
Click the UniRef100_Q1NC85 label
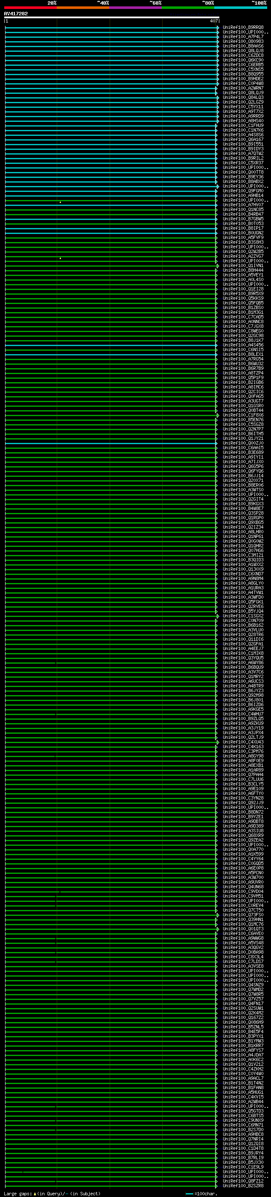243,210
